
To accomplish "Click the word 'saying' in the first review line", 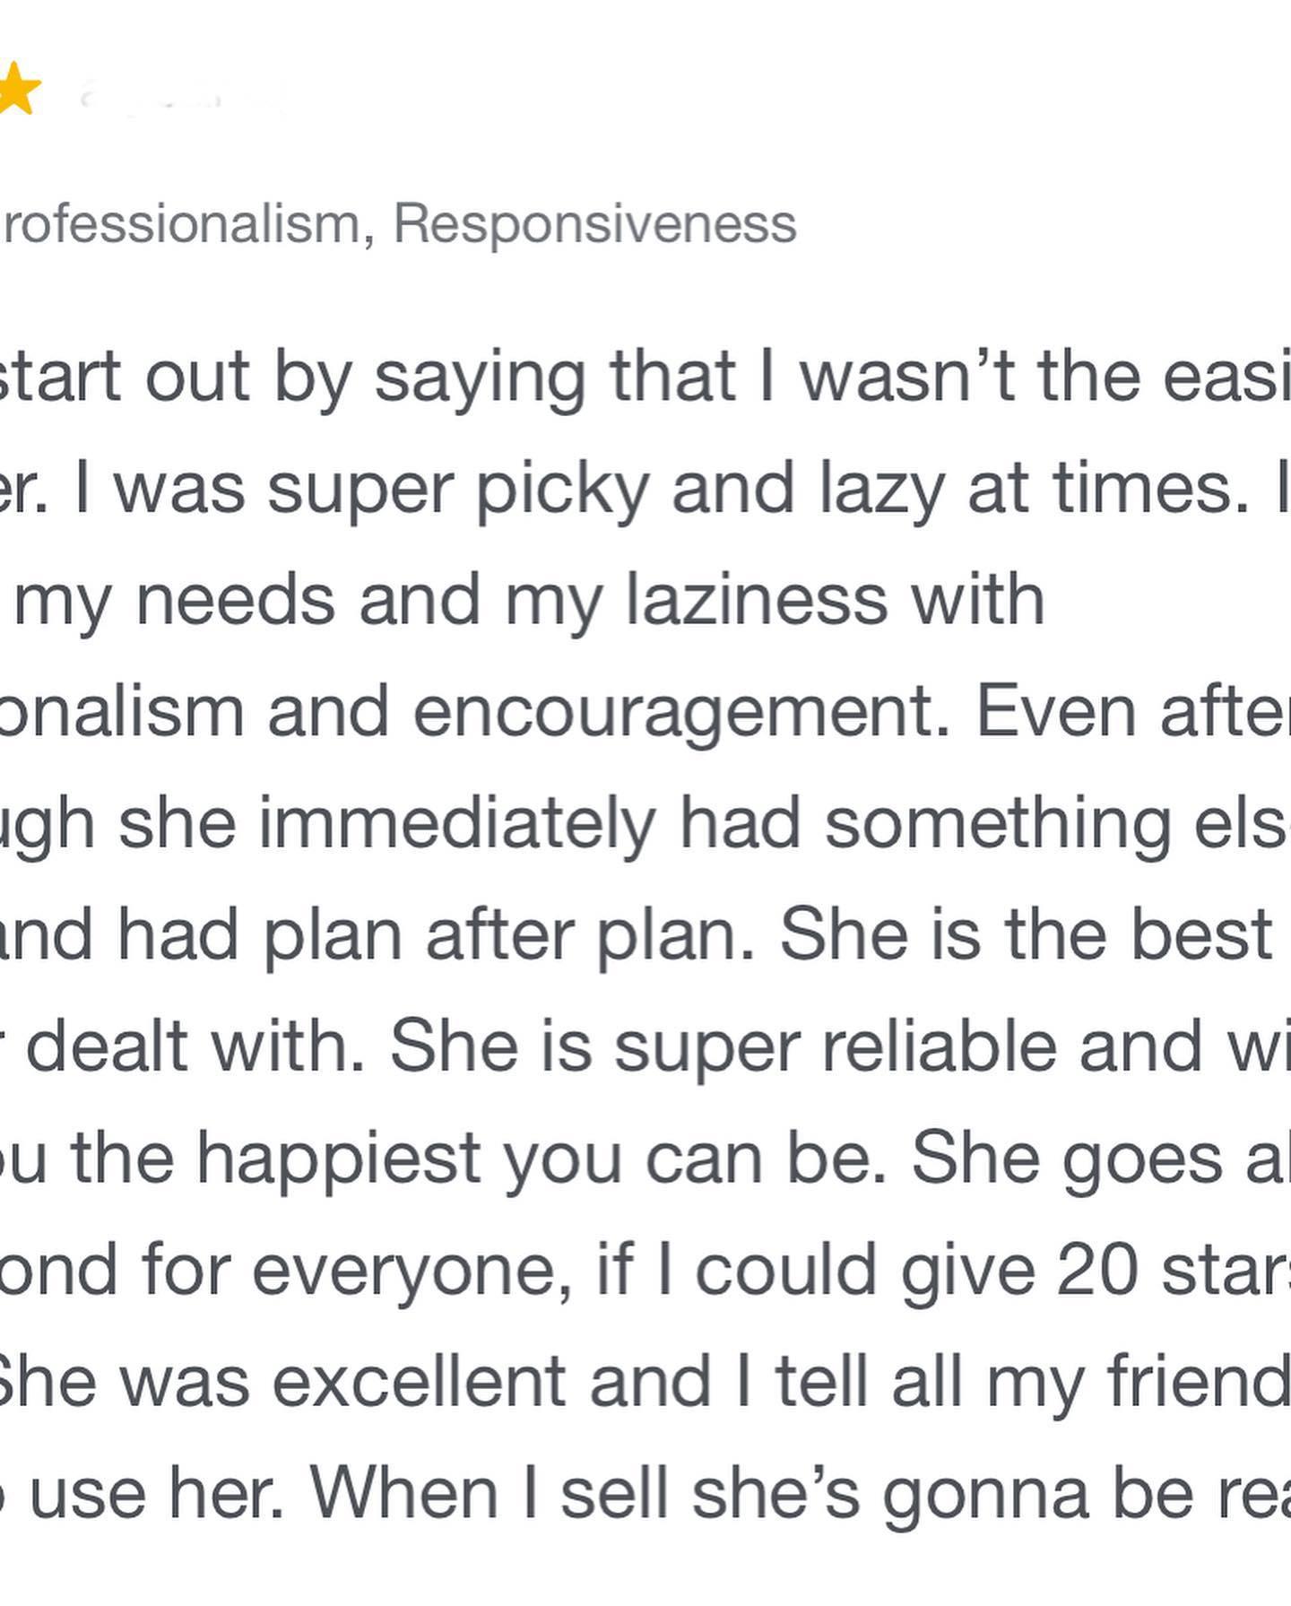I will click(480, 377).
